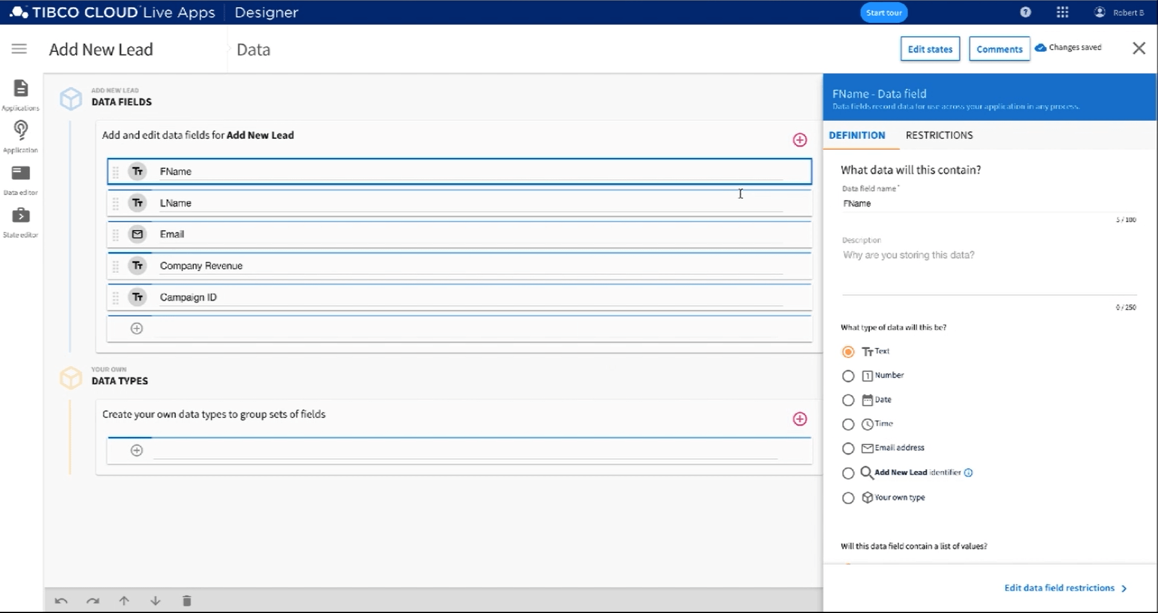Select the Number data type radio button
1158x613 pixels.
848,376
